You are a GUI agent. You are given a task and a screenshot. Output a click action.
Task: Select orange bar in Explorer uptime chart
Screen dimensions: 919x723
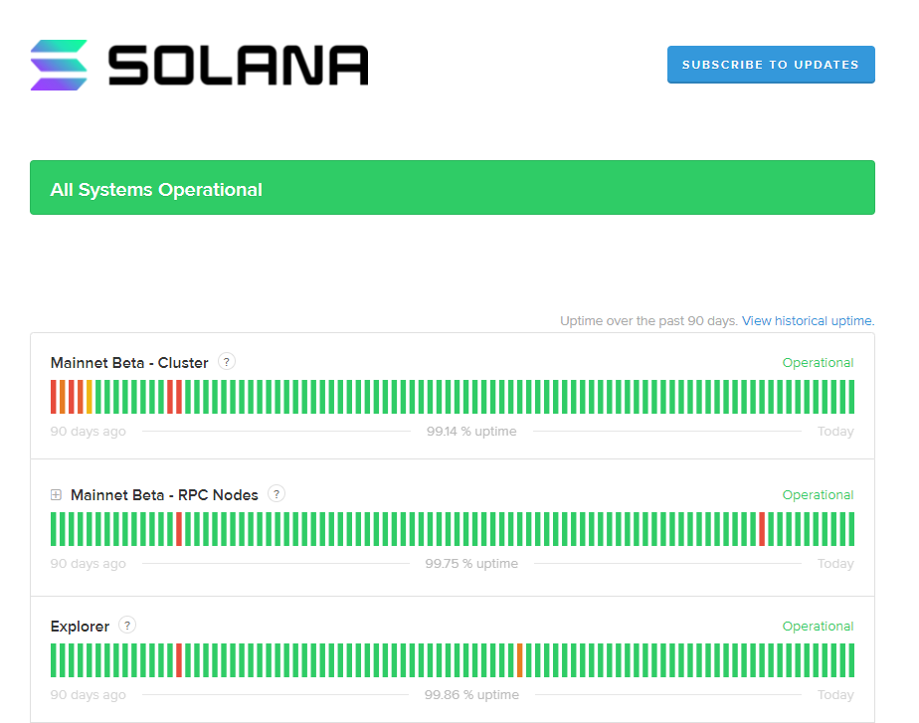[519, 660]
